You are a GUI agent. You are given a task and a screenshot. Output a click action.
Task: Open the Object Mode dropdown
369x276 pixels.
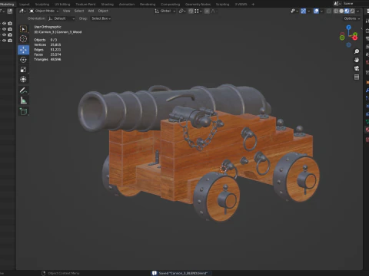pos(44,11)
